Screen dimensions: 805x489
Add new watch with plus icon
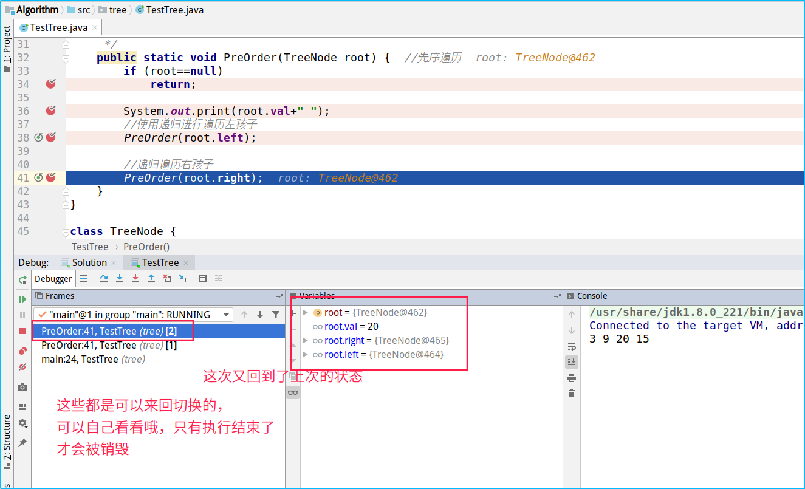coord(293,313)
